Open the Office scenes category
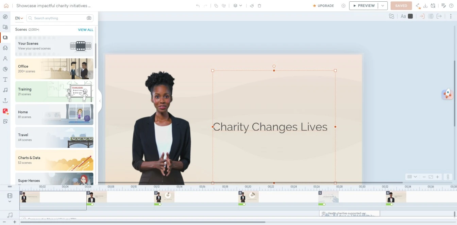The width and height of the screenshot is (457, 225). 54,68
